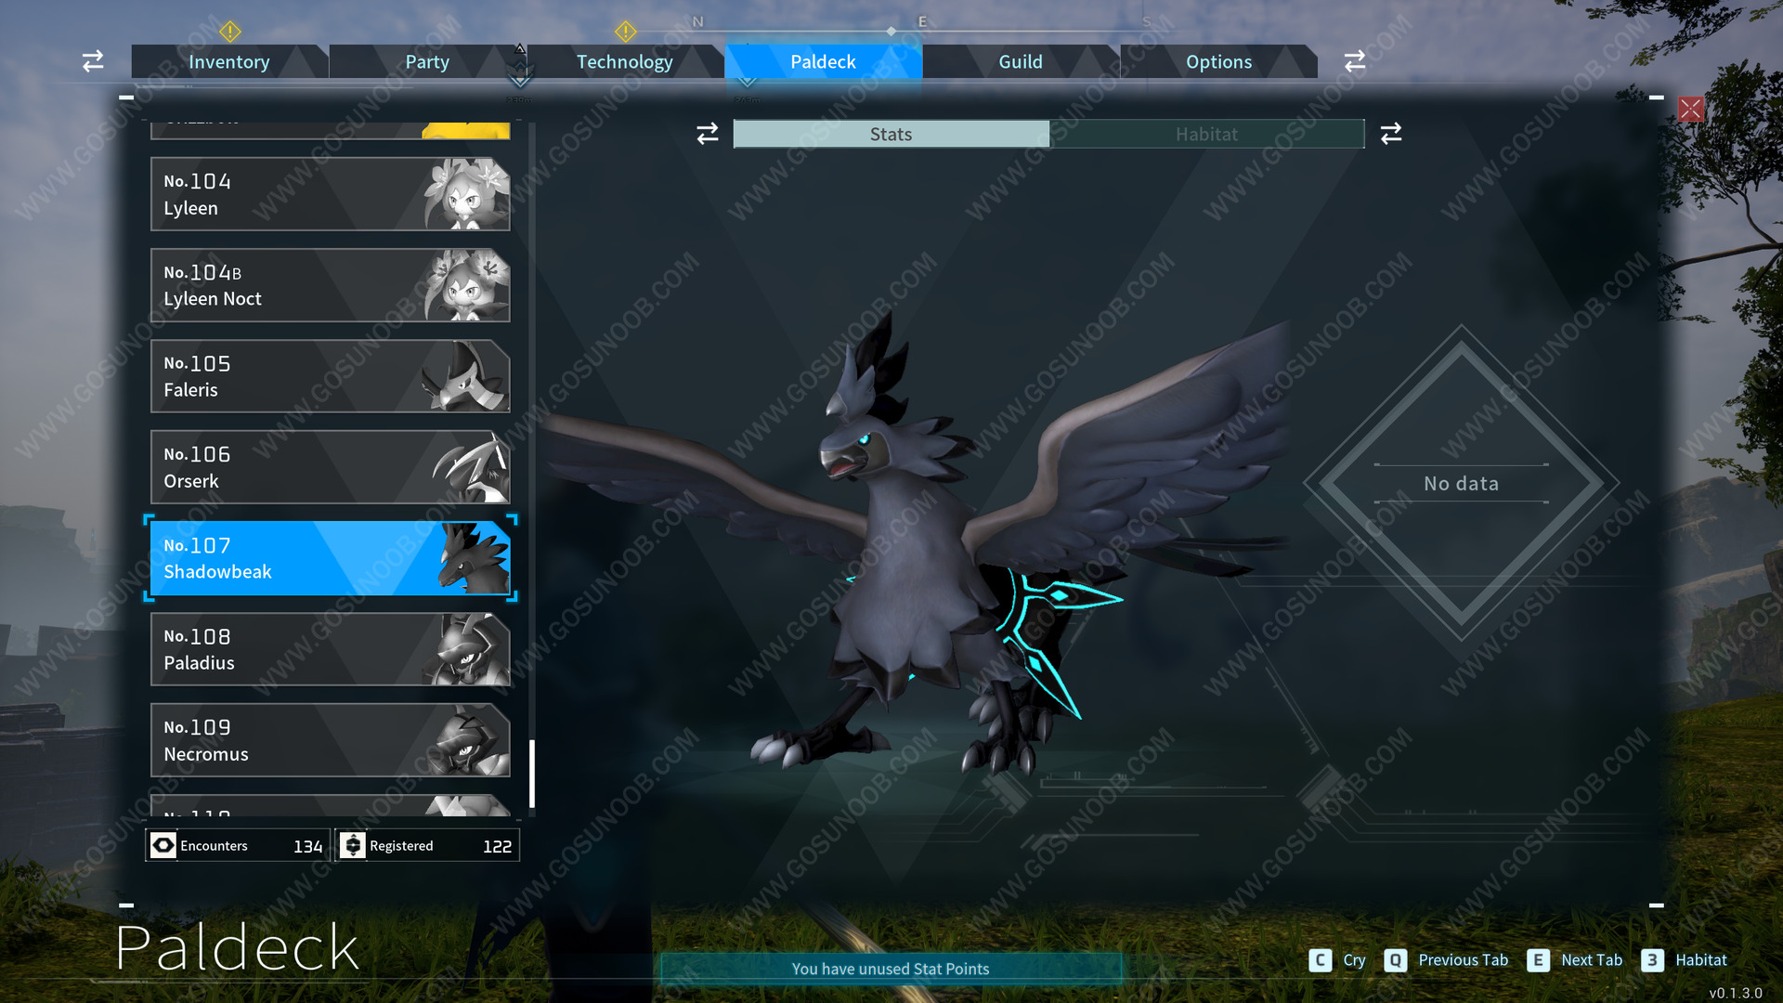The image size is (1783, 1003).
Task: Select No.105 Faleris entry
Action: coord(331,376)
